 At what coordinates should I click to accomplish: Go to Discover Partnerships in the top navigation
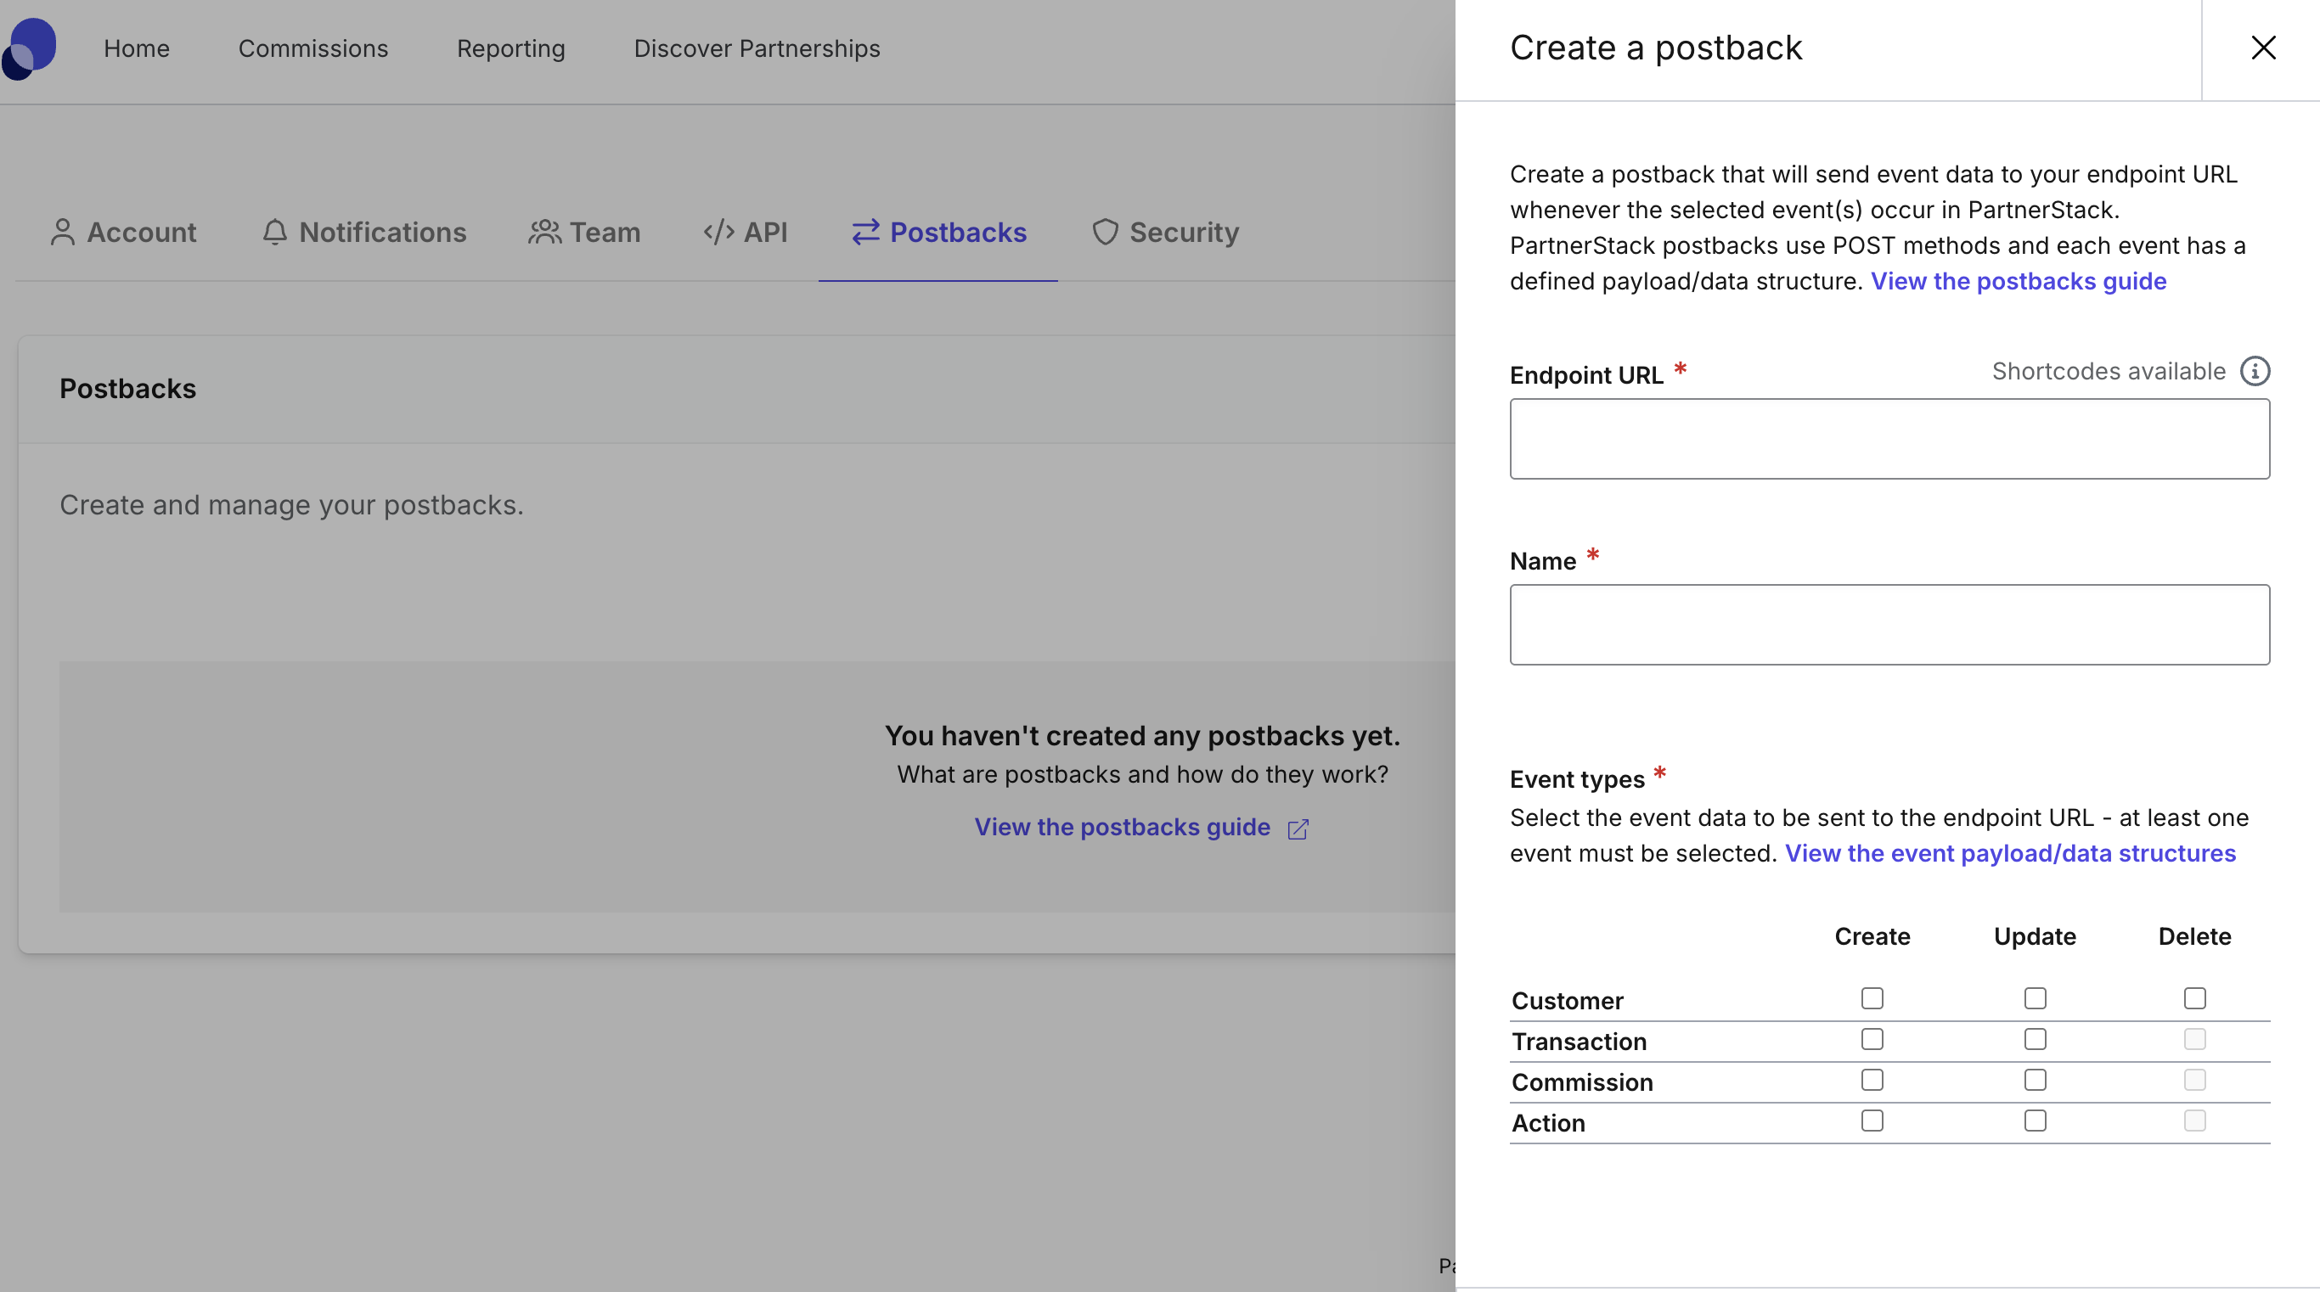click(x=757, y=48)
